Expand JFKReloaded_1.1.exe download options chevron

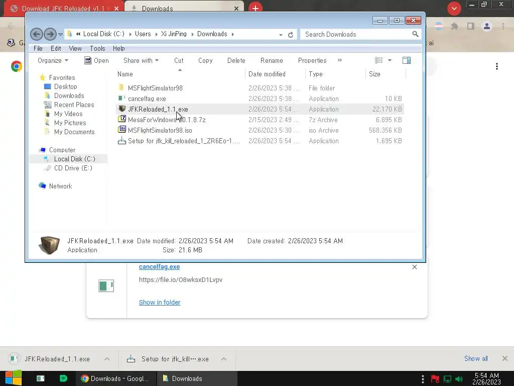pyautogui.click(x=107, y=359)
